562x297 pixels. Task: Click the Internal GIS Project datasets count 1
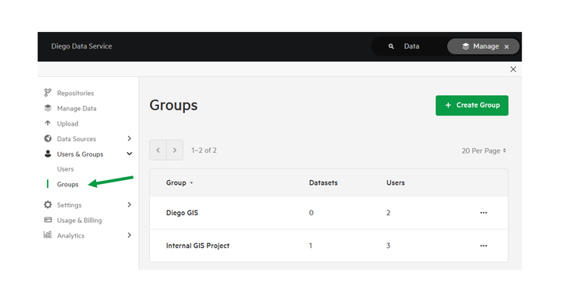311,246
